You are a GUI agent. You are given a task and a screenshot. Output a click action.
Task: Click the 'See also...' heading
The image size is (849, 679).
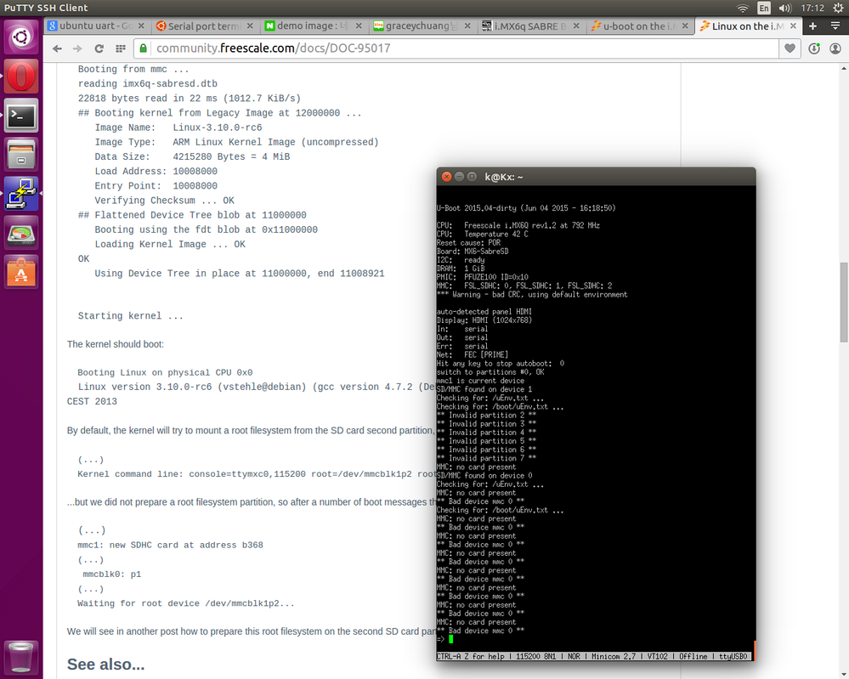(105, 665)
